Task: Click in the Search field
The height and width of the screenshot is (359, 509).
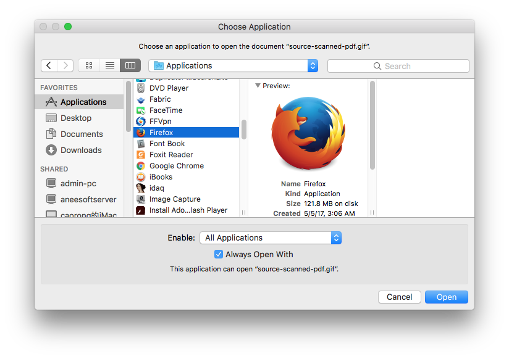Action: (x=398, y=66)
